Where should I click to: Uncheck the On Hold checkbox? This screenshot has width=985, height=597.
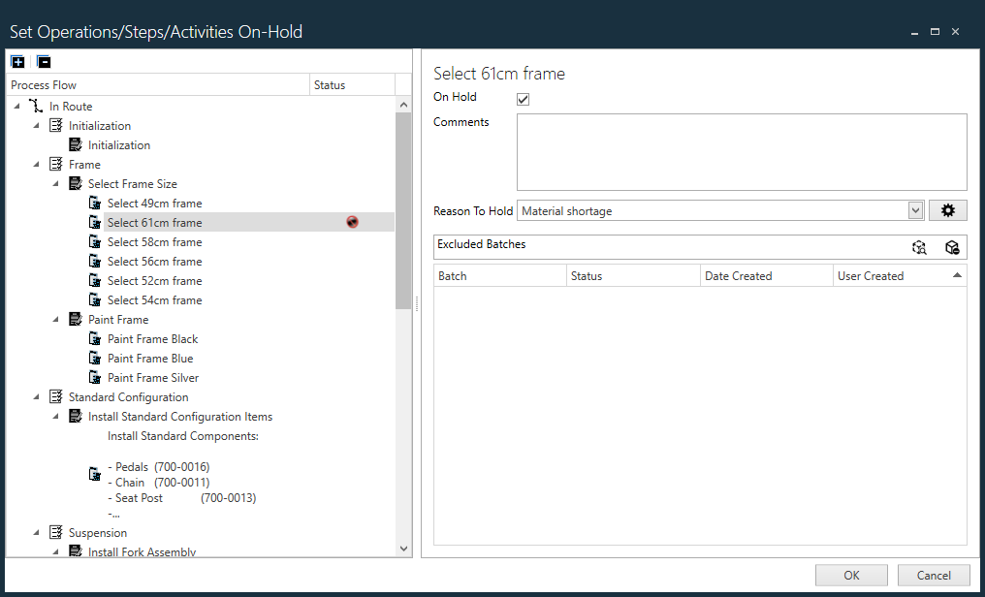[x=522, y=98]
